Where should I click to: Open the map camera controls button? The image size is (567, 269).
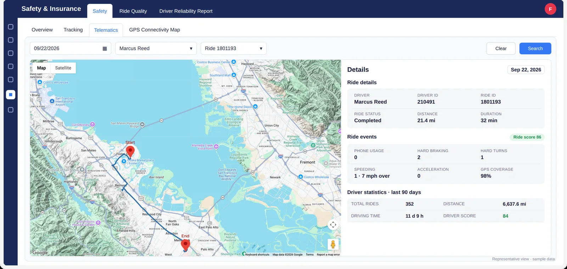click(x=333, y=225)
